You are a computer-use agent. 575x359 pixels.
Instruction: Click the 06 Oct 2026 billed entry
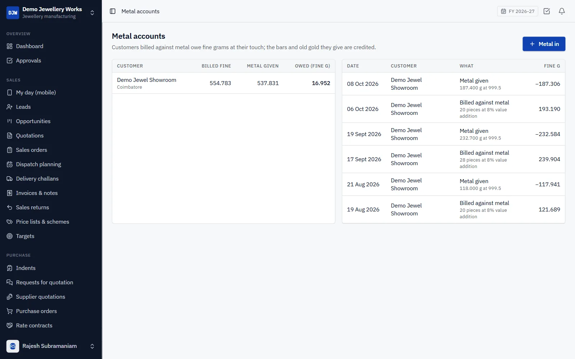[x=454, y=109]
